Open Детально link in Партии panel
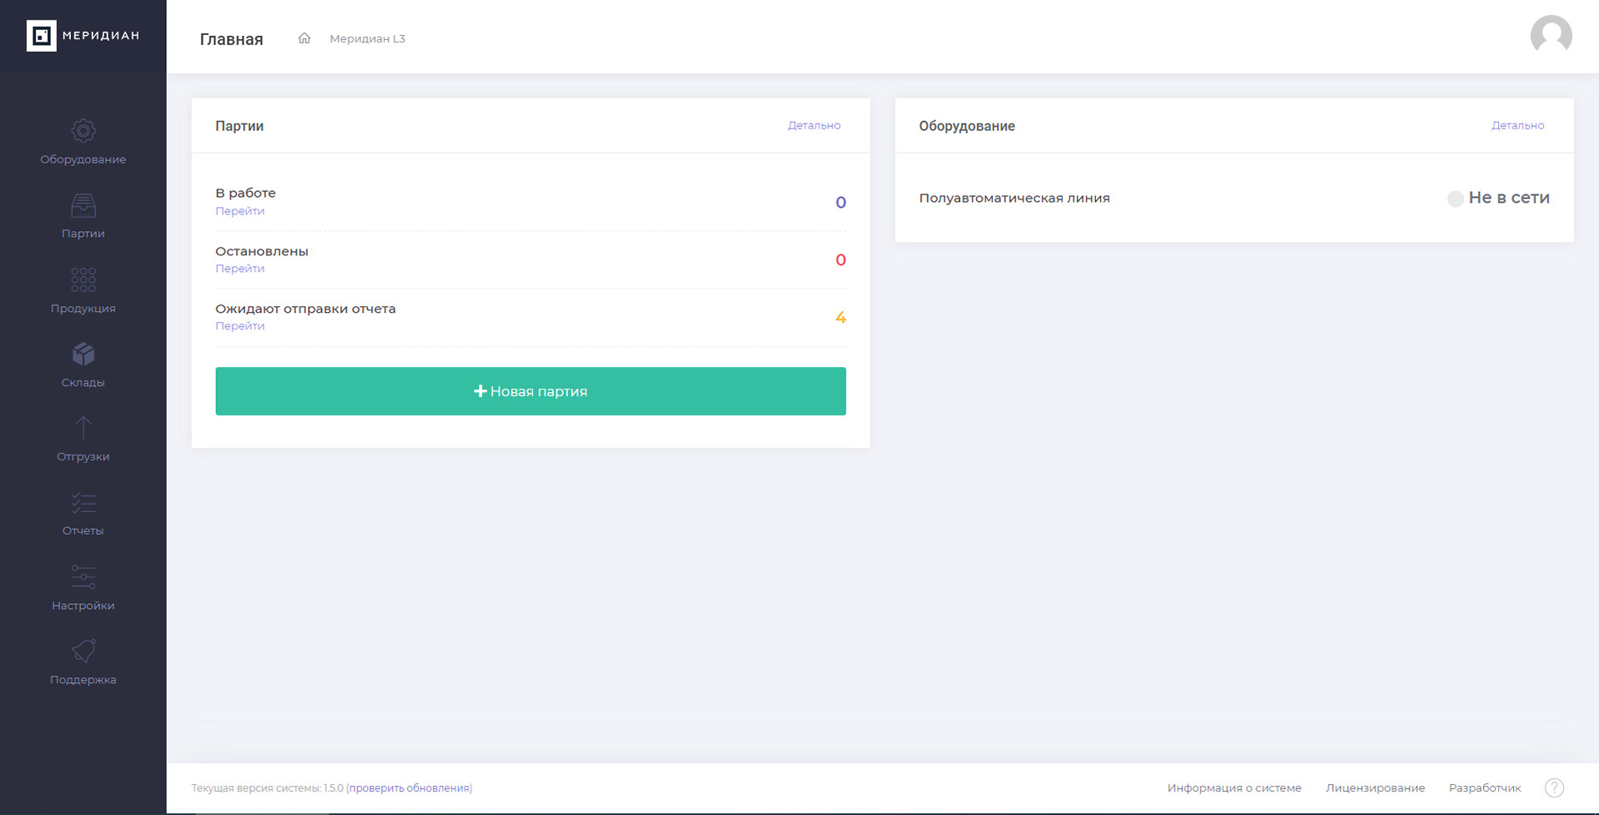The image size is (1599, 815). [x=814, y=125]
